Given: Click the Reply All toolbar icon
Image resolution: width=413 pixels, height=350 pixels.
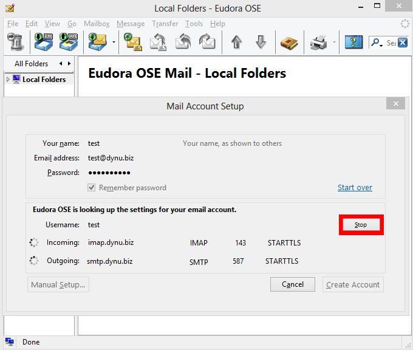Looking at the screenshot, I should [183, 42].
